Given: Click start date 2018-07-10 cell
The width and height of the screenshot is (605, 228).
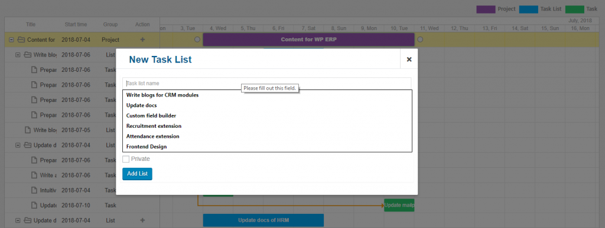Looking at the screenshot, I should (76, 205).
